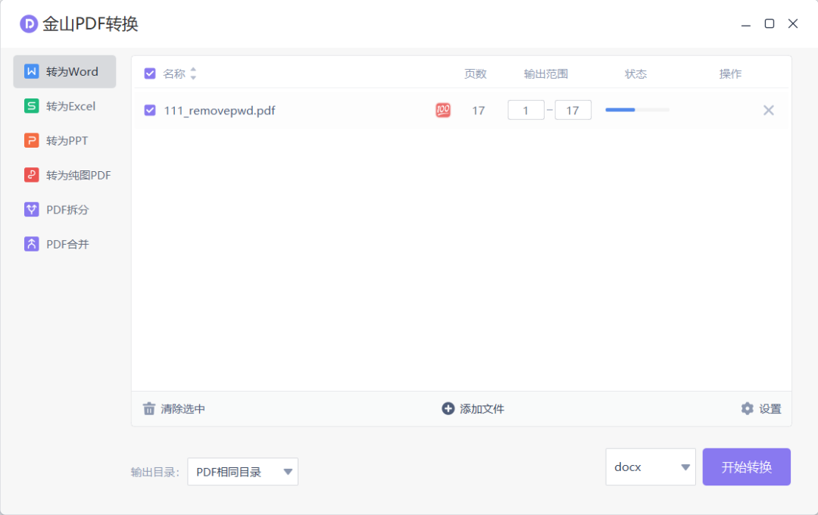Click the conversion progress bar

(x=637, y=110)
